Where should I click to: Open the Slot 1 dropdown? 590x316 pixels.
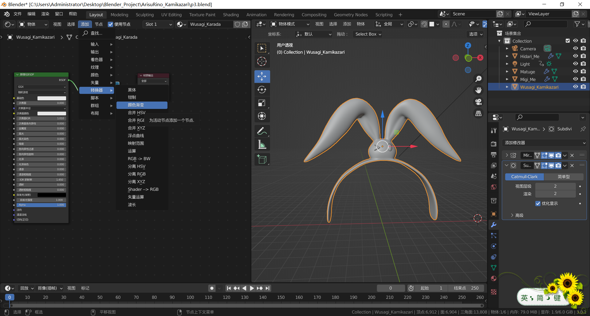click(x=158, y=24)
